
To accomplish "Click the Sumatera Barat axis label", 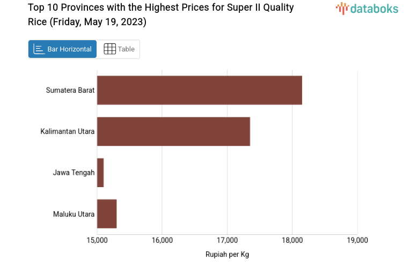I will [x=70, y=90].
